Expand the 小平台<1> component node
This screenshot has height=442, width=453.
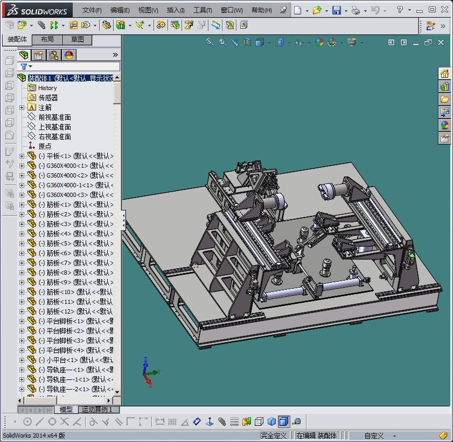tap(22, 360)
